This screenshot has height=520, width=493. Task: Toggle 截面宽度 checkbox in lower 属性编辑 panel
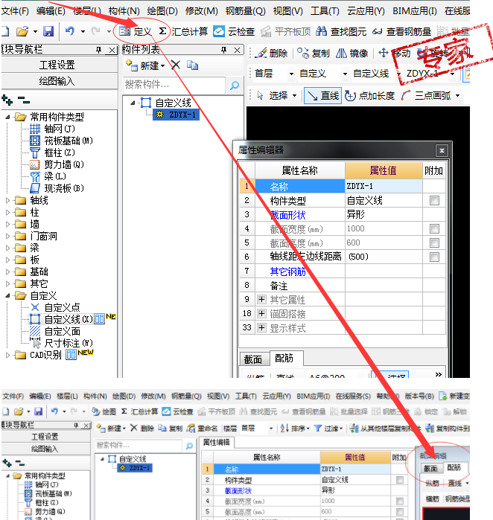click(x=400, y=501)
